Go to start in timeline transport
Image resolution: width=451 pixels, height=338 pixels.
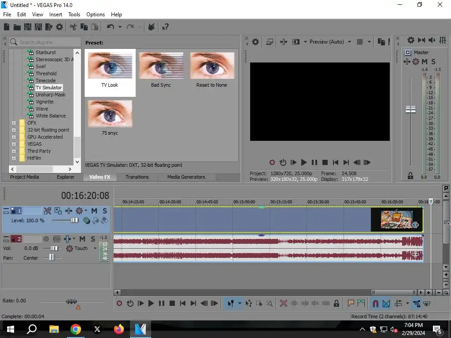pos(183,303)
